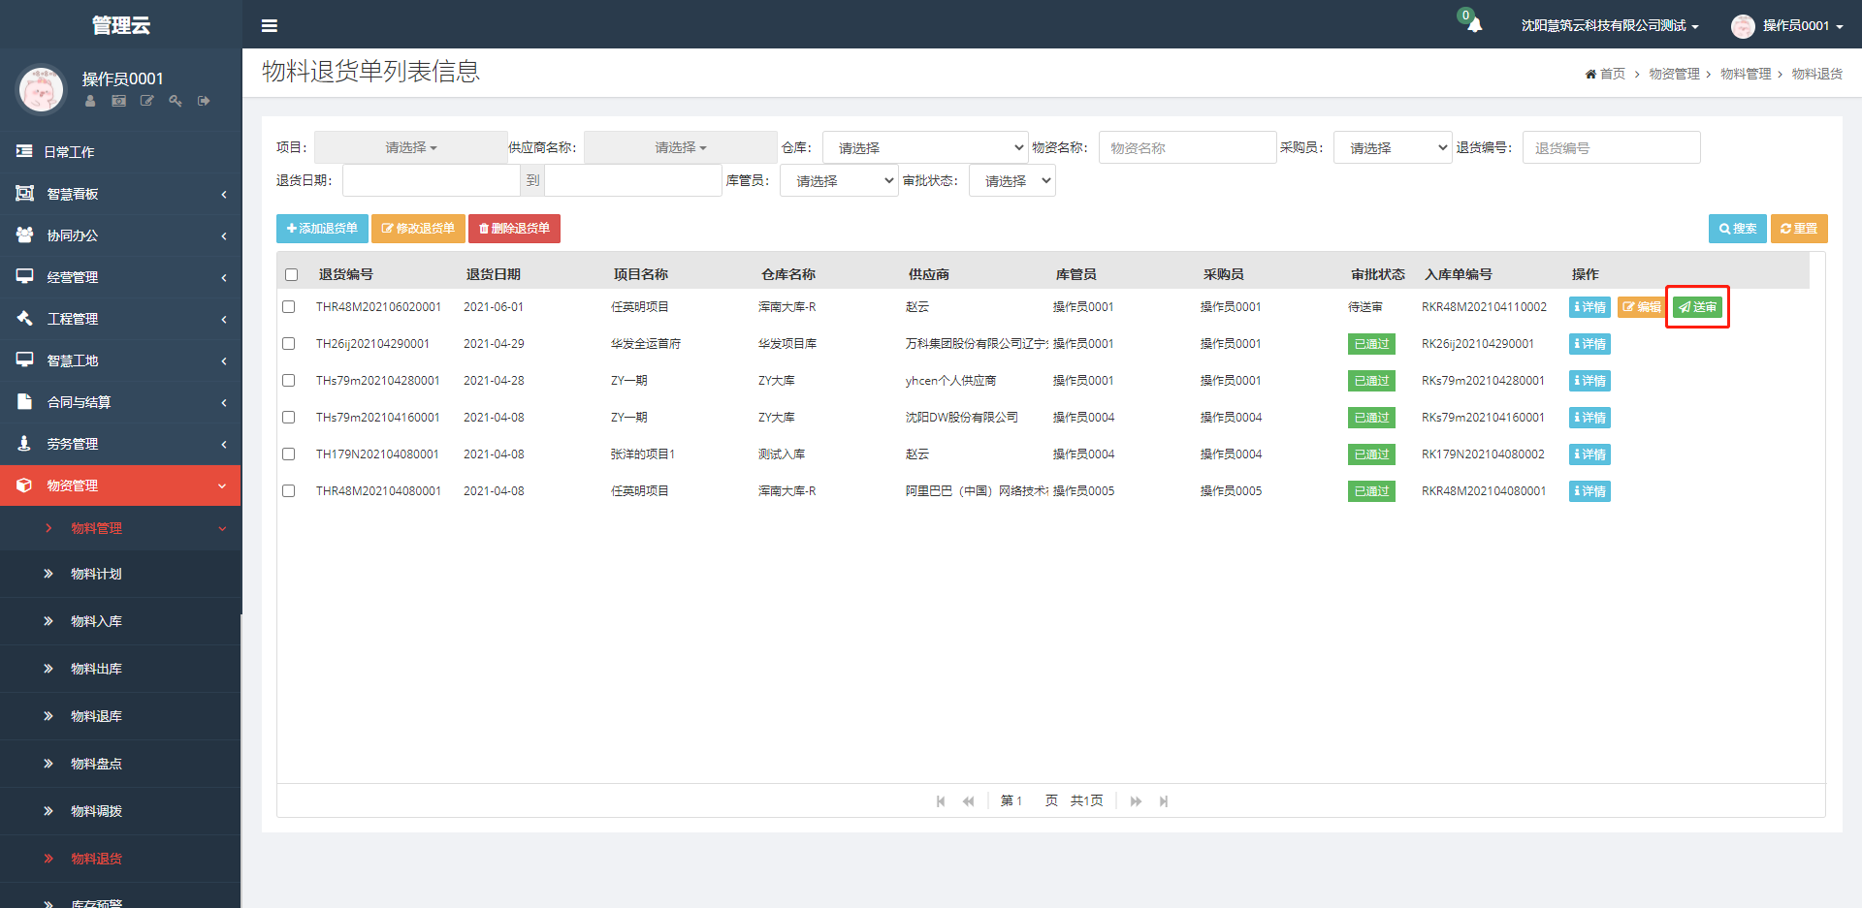Check the row TH26ij202104290001 checkbox
The image size is (1862, 908).
pyautogui.click(x=288, y=344)
